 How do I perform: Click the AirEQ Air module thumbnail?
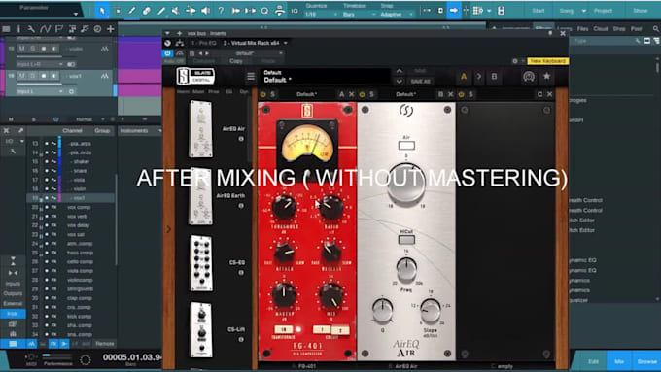coord(201,129)
